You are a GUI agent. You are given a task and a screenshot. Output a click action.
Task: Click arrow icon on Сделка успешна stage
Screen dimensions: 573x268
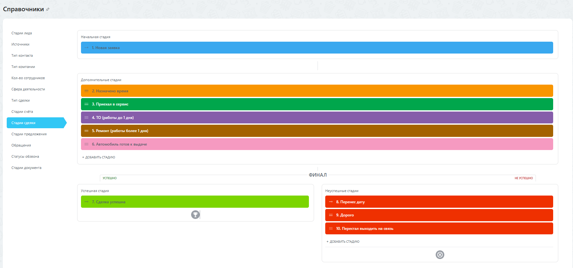coord(86,202)
